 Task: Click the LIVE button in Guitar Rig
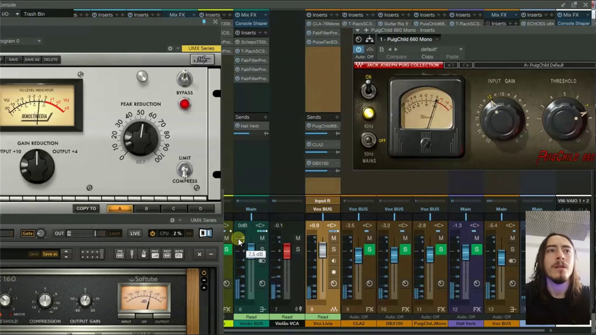(135, 233)
